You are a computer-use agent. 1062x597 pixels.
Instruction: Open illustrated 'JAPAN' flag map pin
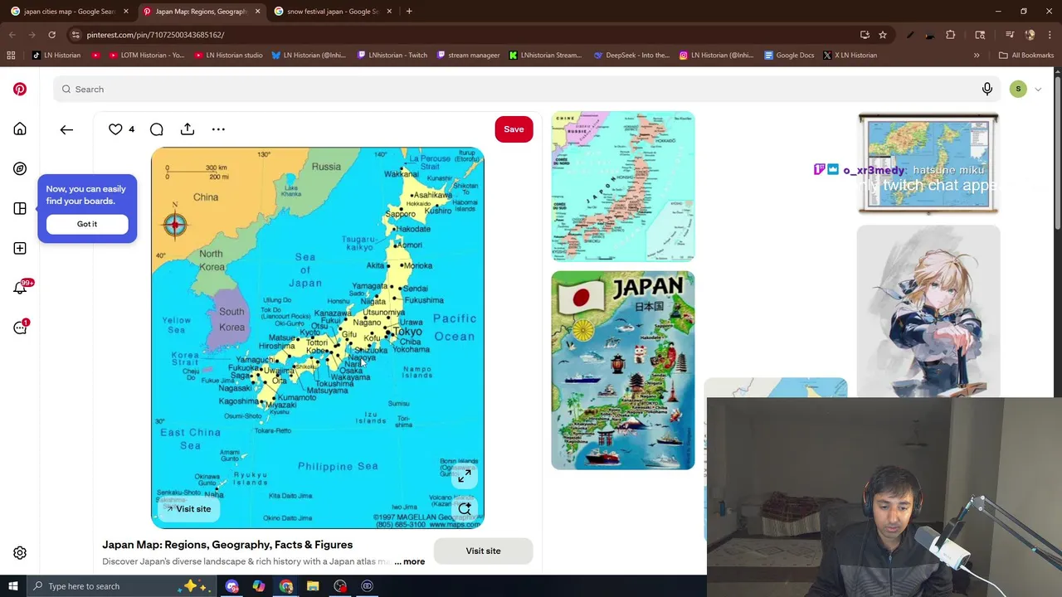point(623,371)
